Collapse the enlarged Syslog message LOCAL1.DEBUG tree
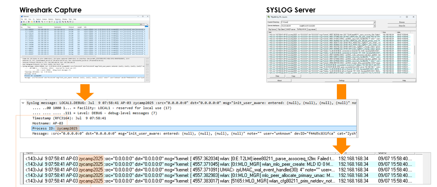This screenshot has width=437, height=187. 23,102
